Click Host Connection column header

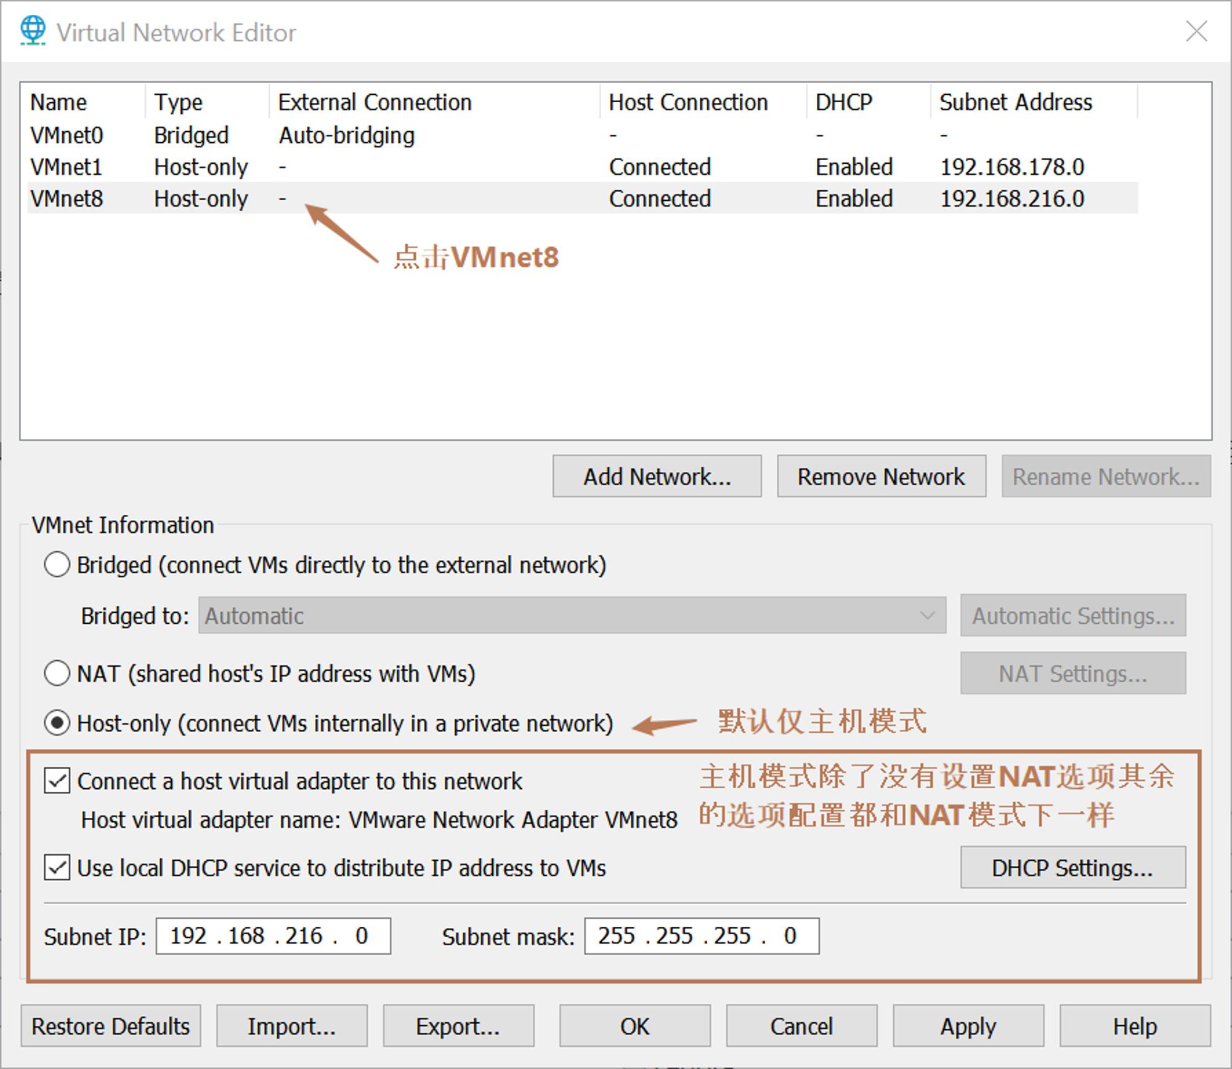(703, 102)
